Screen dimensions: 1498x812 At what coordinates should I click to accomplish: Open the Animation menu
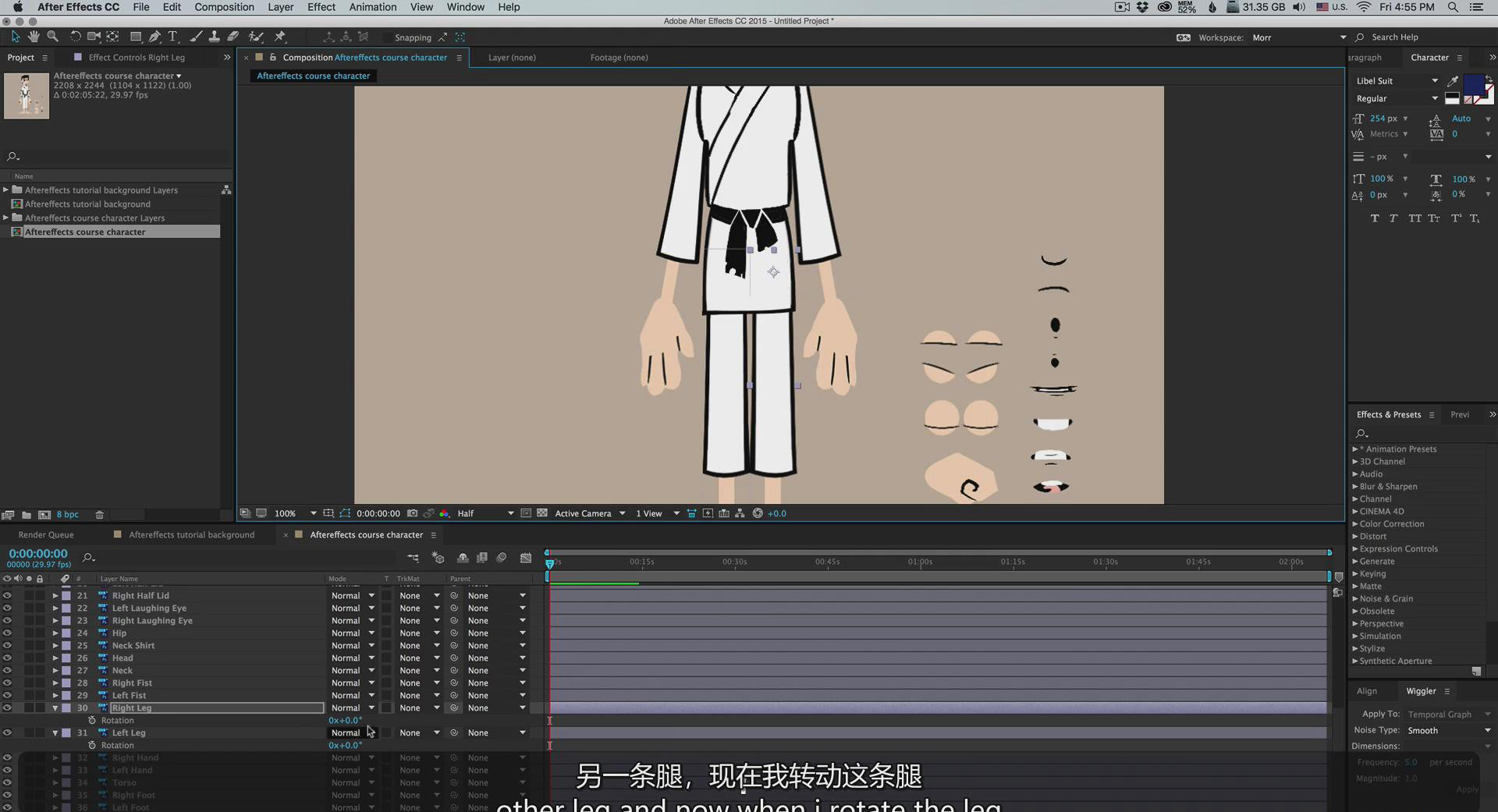(372, 7)
